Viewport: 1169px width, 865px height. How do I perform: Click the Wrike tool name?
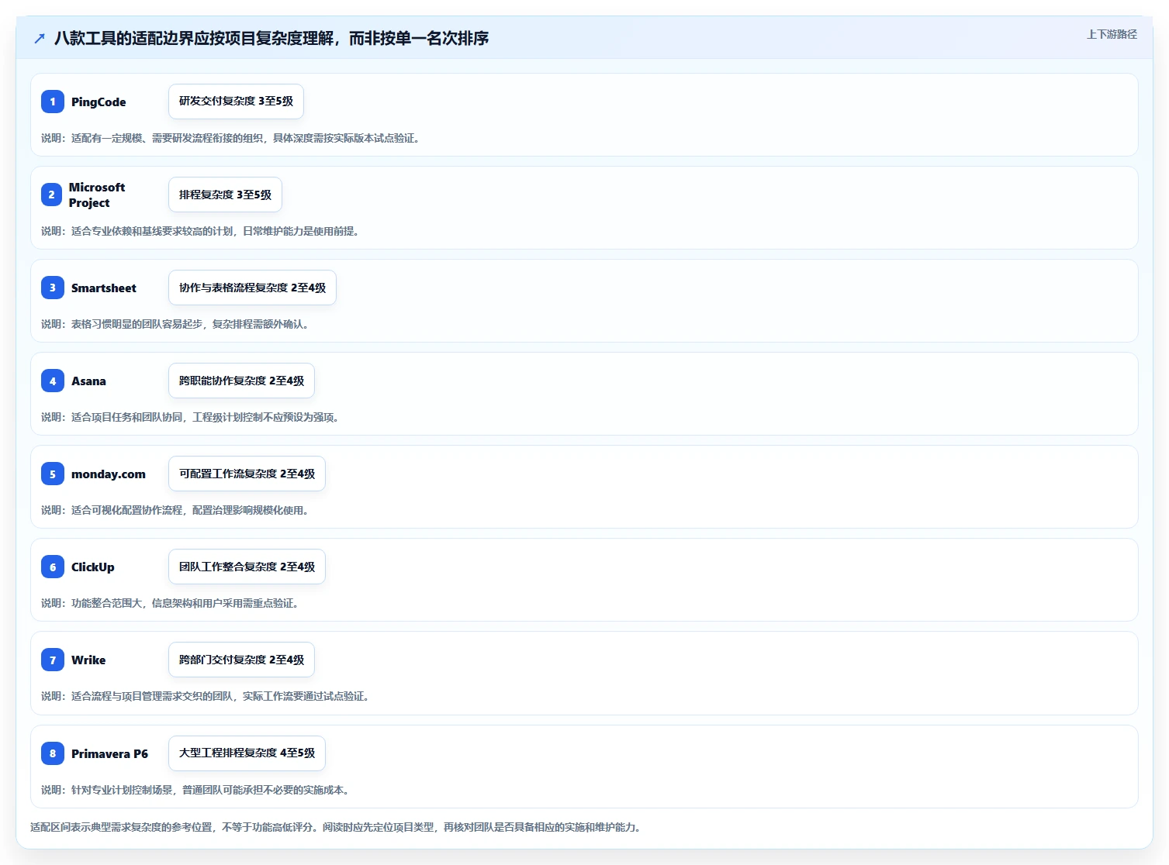coord(88,660)
